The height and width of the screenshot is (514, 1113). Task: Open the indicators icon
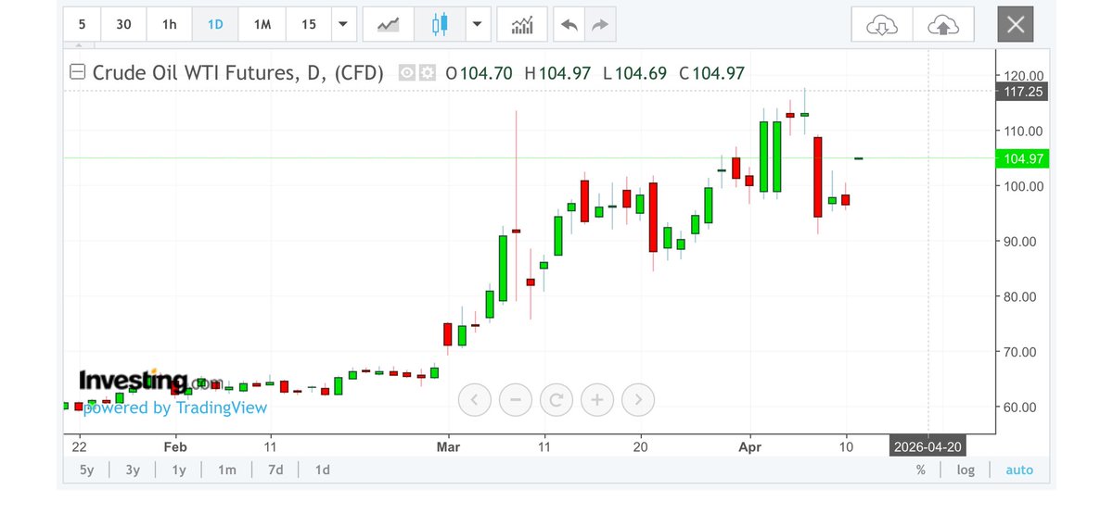[522, 24]
